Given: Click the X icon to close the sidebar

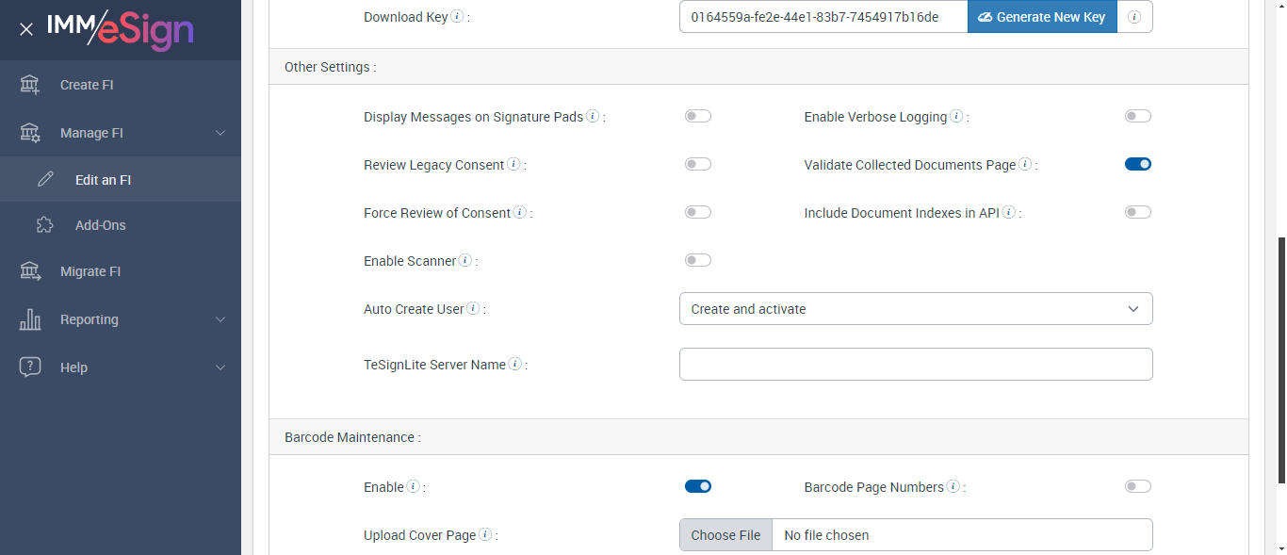Looking at the screenshot, I should pos(26,29).
